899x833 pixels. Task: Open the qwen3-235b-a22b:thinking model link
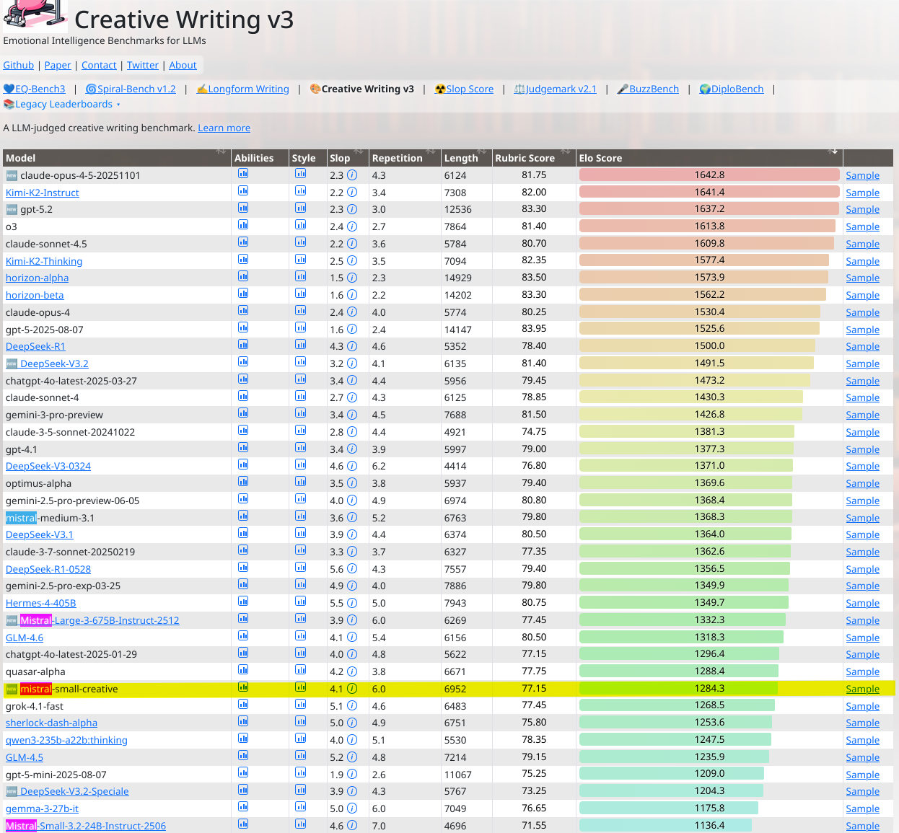pyautogui.click(x=66, y=740)
